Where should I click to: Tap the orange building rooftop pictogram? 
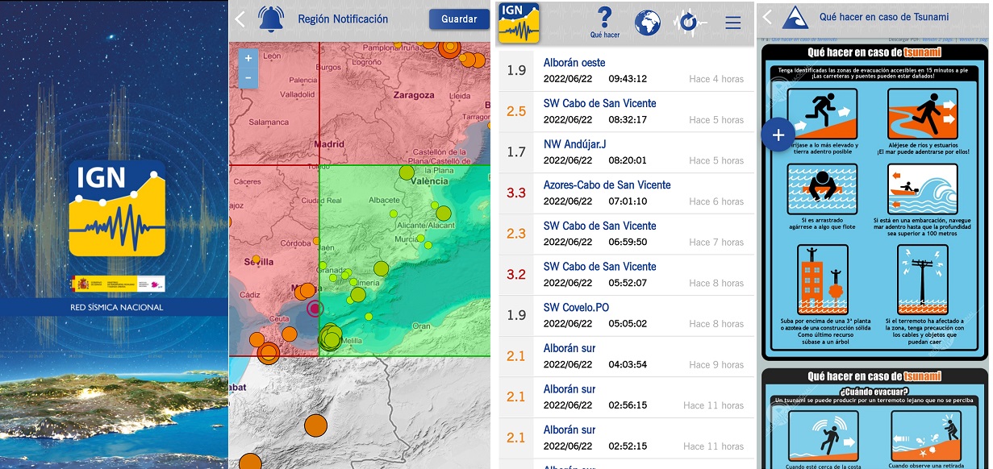click(x=821, y=279)
